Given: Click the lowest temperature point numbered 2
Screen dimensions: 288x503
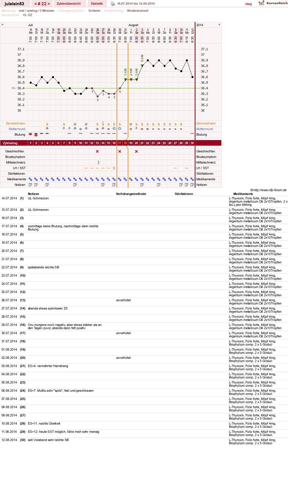Looking at the screenshot, I should click(x=97, y=96).
